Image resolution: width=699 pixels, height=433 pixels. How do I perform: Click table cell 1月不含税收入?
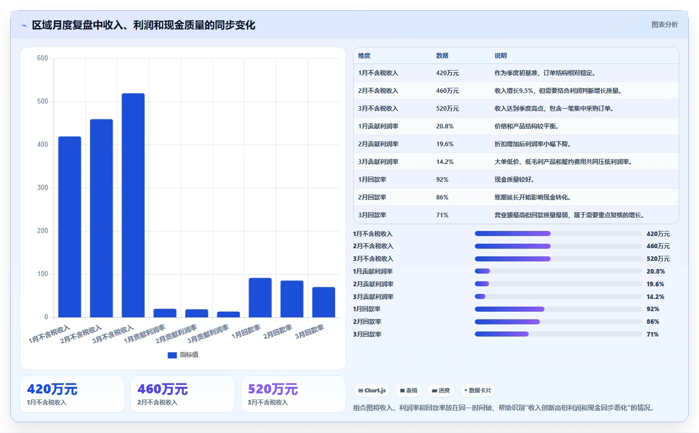pyautogui.click(x=378, y=73)
